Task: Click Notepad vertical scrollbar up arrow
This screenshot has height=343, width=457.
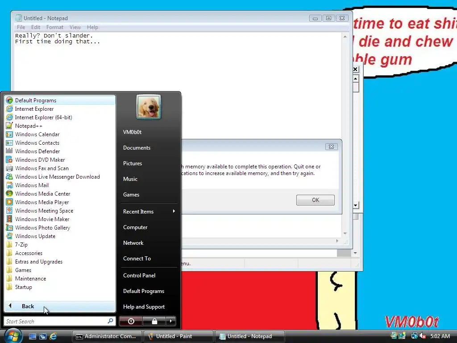Action: coord(345,37)
